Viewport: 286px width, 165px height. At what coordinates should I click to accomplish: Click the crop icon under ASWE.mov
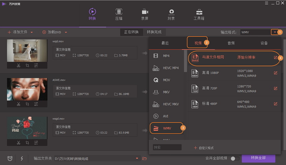(x=27, y=104)
